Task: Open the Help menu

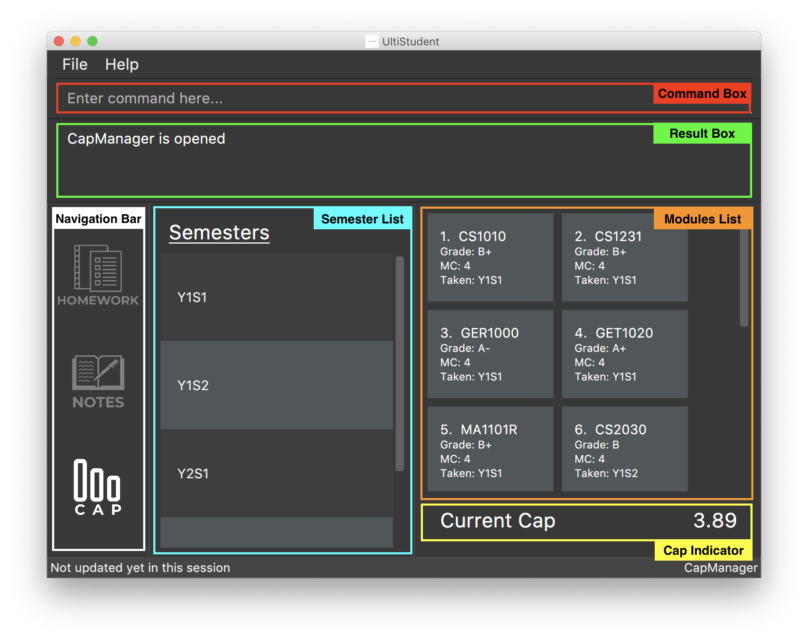Action: pyautogui.click(x=122, y=63)
